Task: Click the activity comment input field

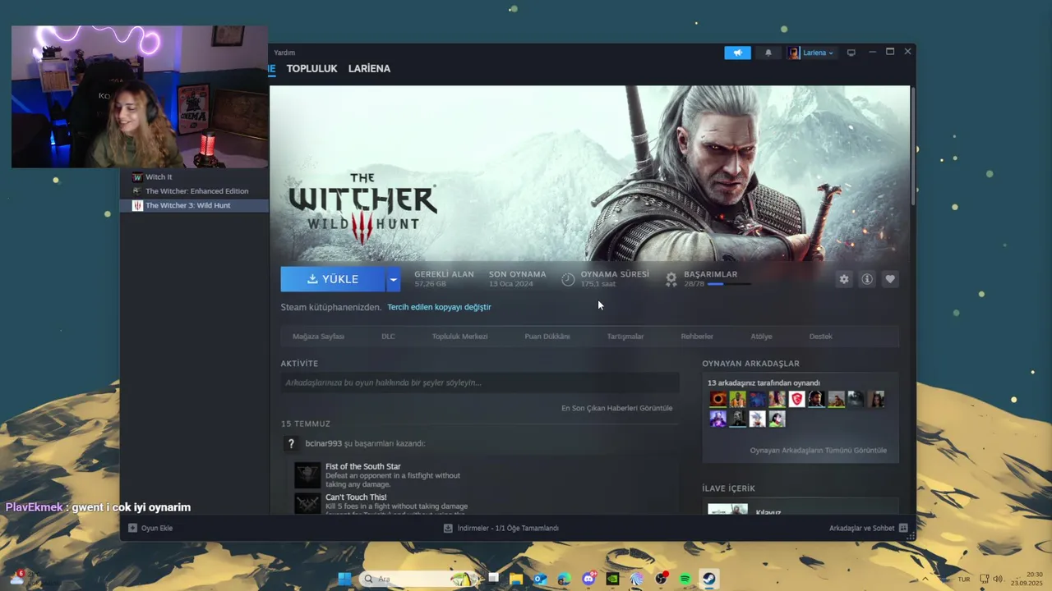Action: (x=480, y=383)
